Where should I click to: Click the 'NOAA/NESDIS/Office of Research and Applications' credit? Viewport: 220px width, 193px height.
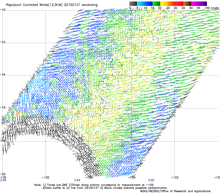coord(175,191)
